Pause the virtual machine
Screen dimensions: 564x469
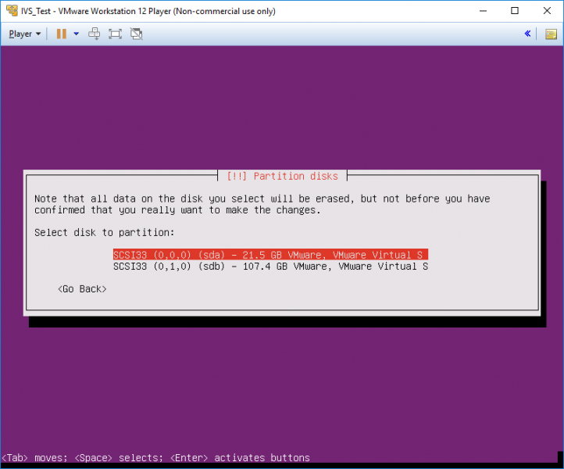click(62, 34)
